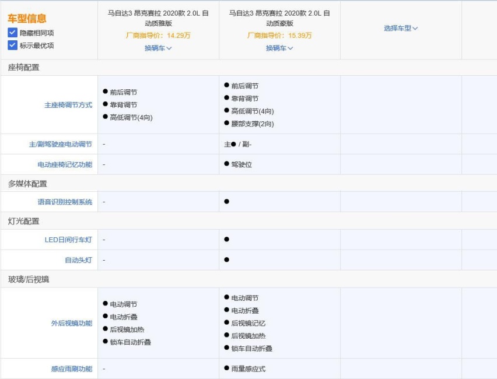The height and width of the screenshot is (379, 497).
Task: Open the 选择车型 dropdown
Action: pos(401,29)
